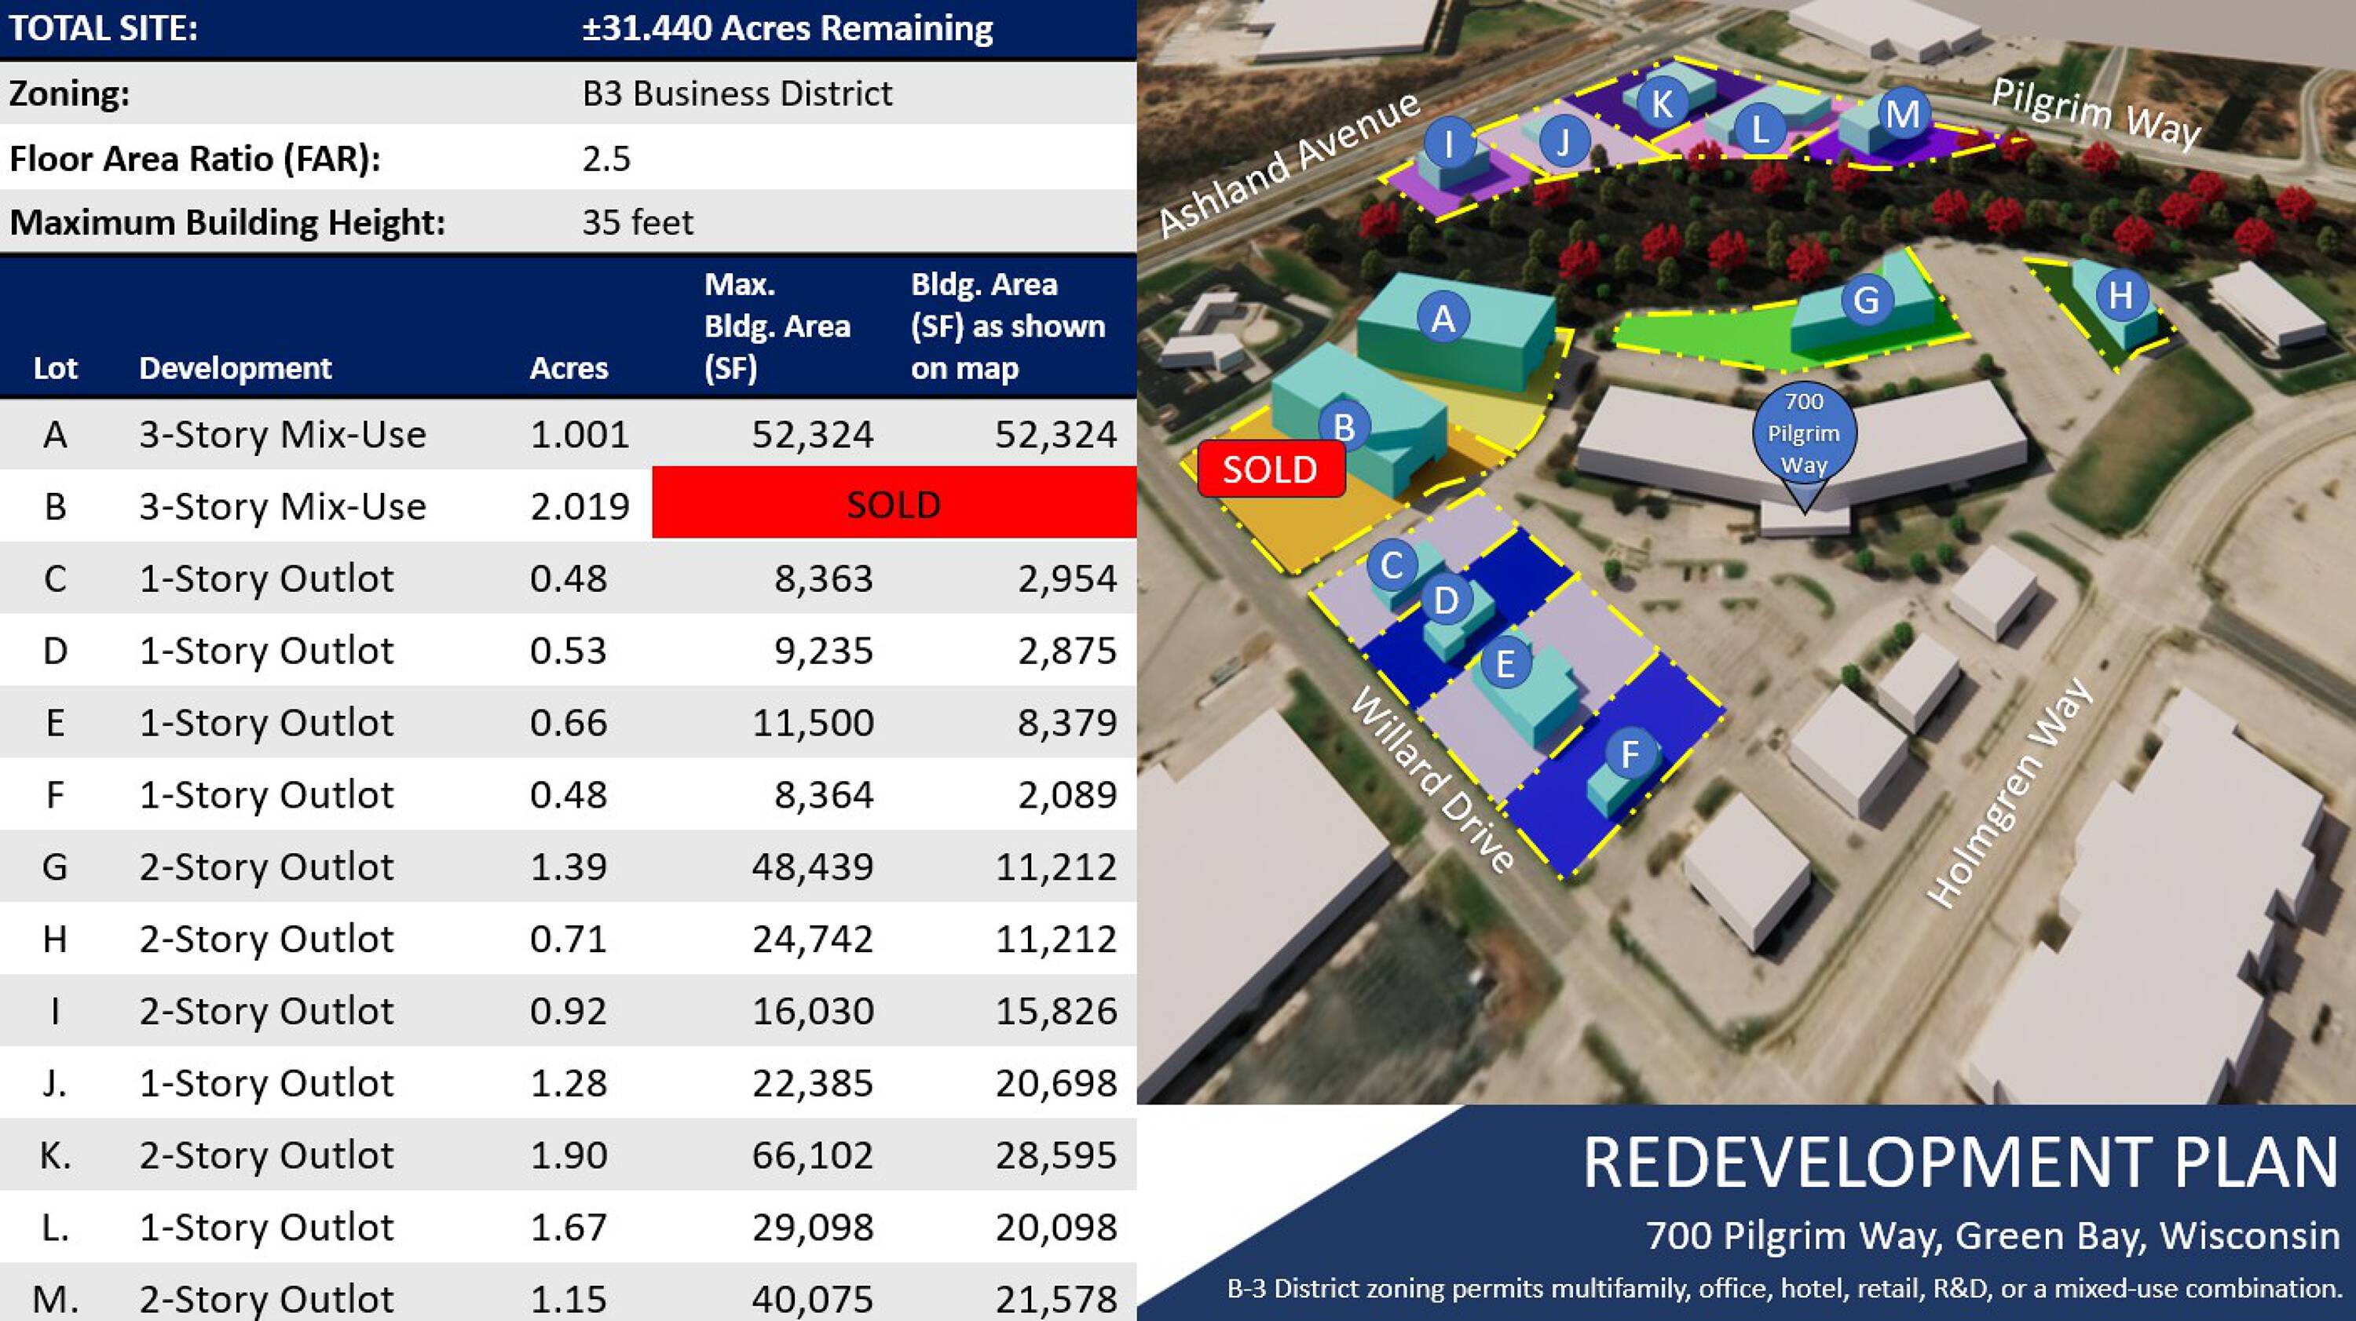2356x1321 pixels.
Task: Click the lot M circular marker
Action: point(1904,115)
